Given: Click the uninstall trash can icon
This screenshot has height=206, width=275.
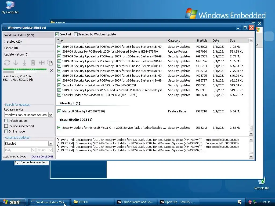Looking at the screenshot, I should point(33,62).
